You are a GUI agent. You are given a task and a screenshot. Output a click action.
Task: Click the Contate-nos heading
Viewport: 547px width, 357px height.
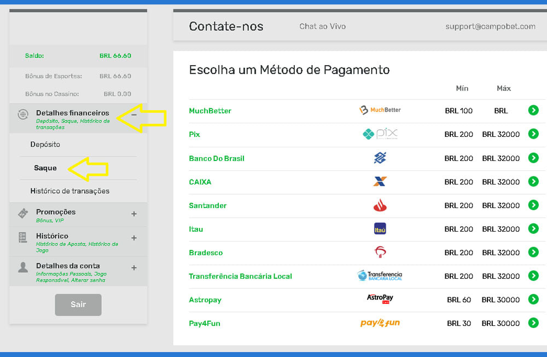[226, 26]
